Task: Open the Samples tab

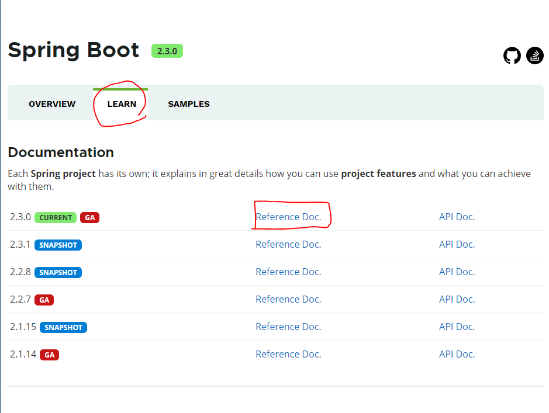Action: (189, 104)
